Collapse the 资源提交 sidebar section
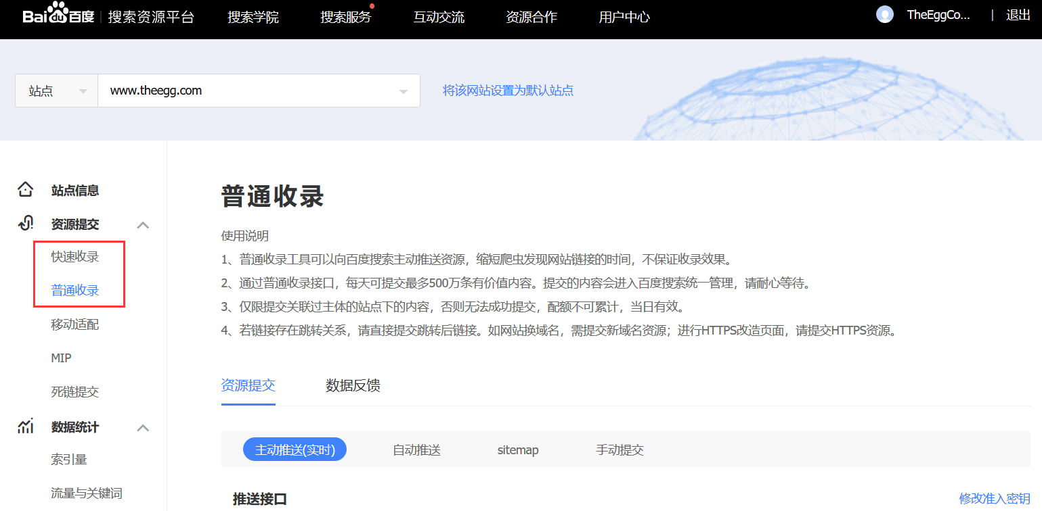1042x511 pixels. 143,225
